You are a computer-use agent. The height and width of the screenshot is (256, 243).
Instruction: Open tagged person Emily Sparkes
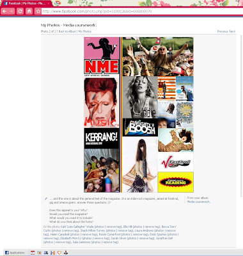(158, 234)
